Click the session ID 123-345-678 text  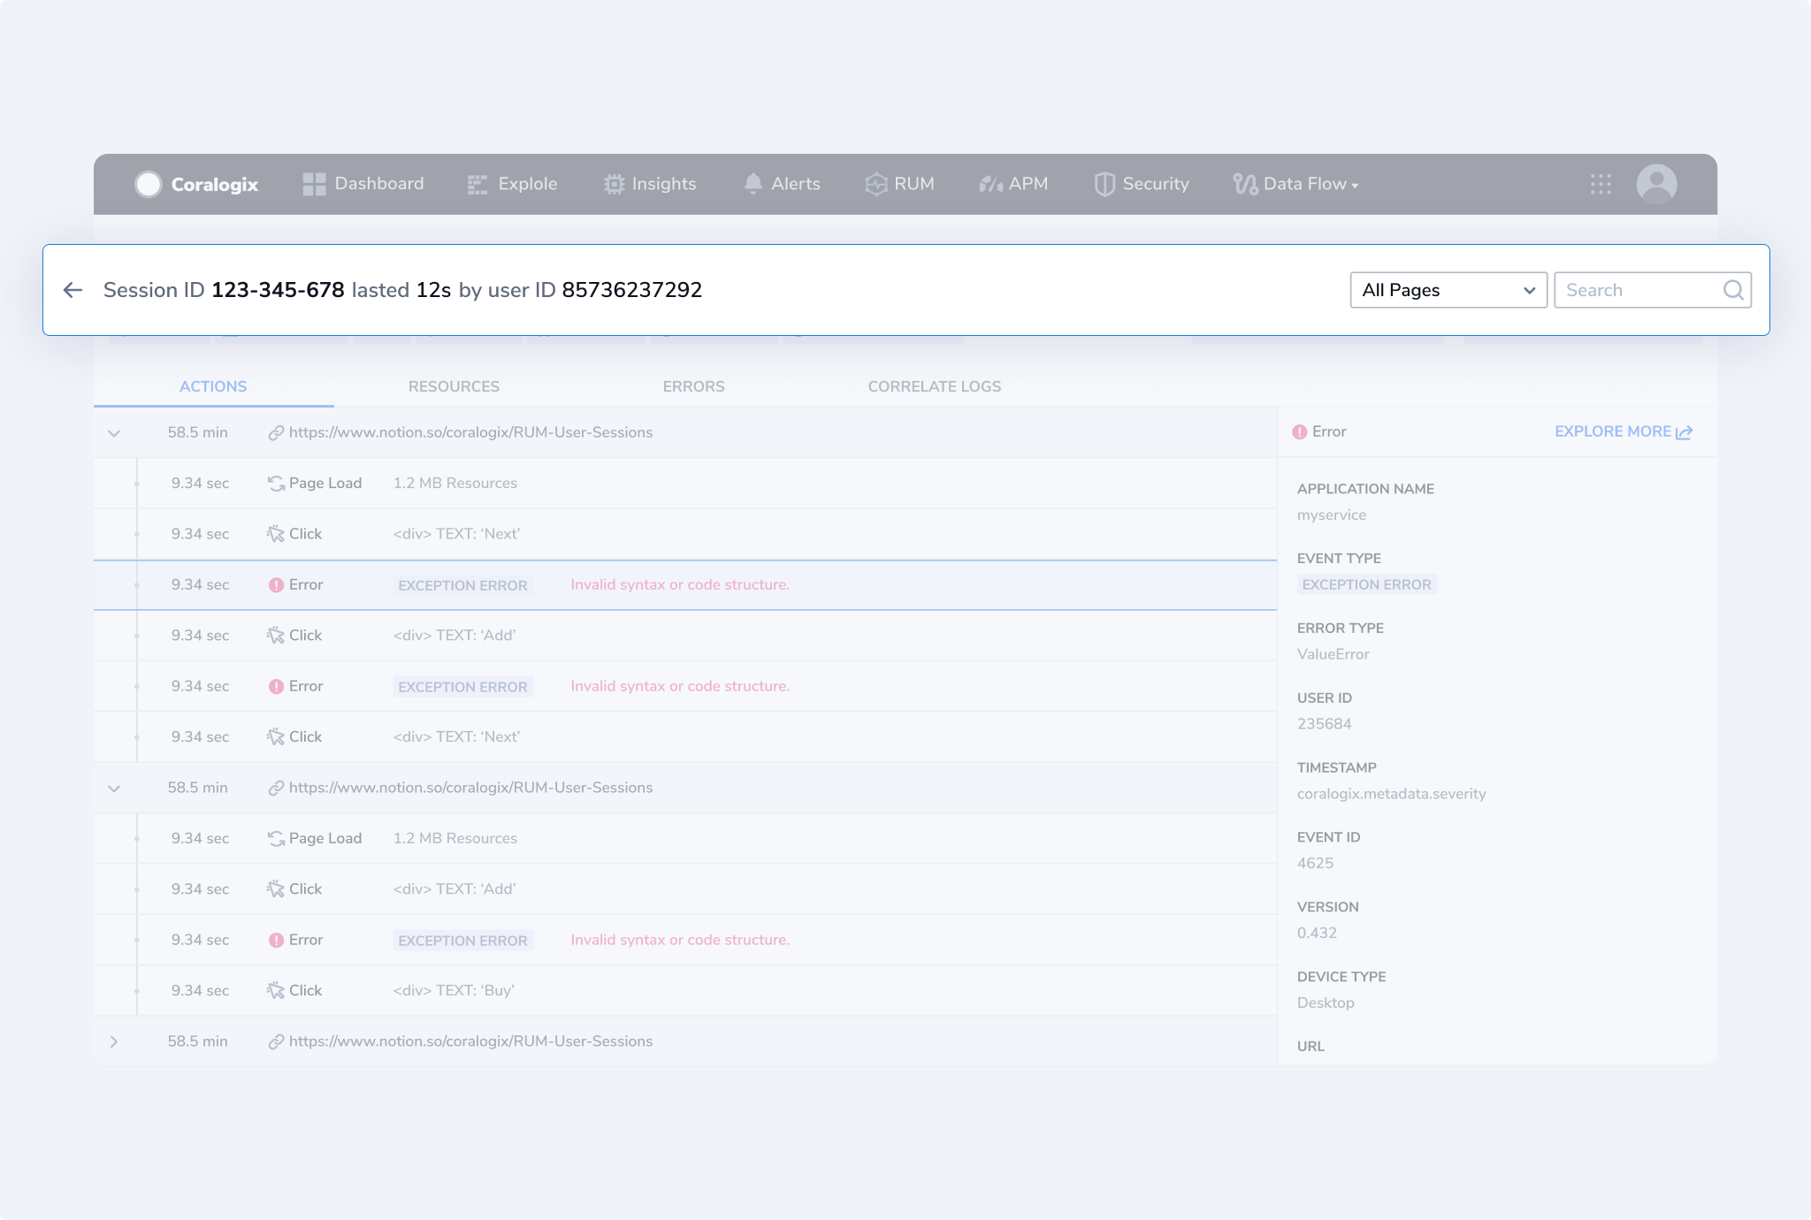[x=278, y=290]
